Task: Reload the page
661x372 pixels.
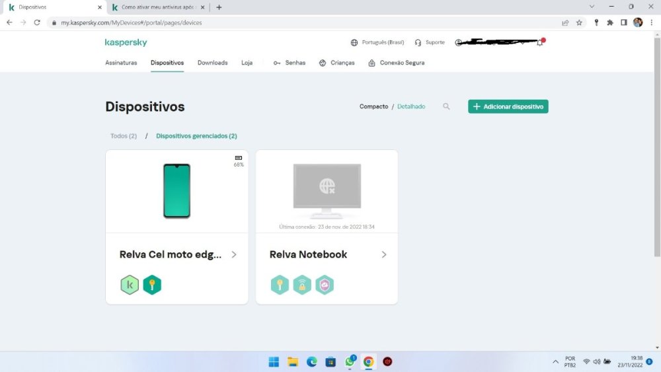Action: (37, 22)
